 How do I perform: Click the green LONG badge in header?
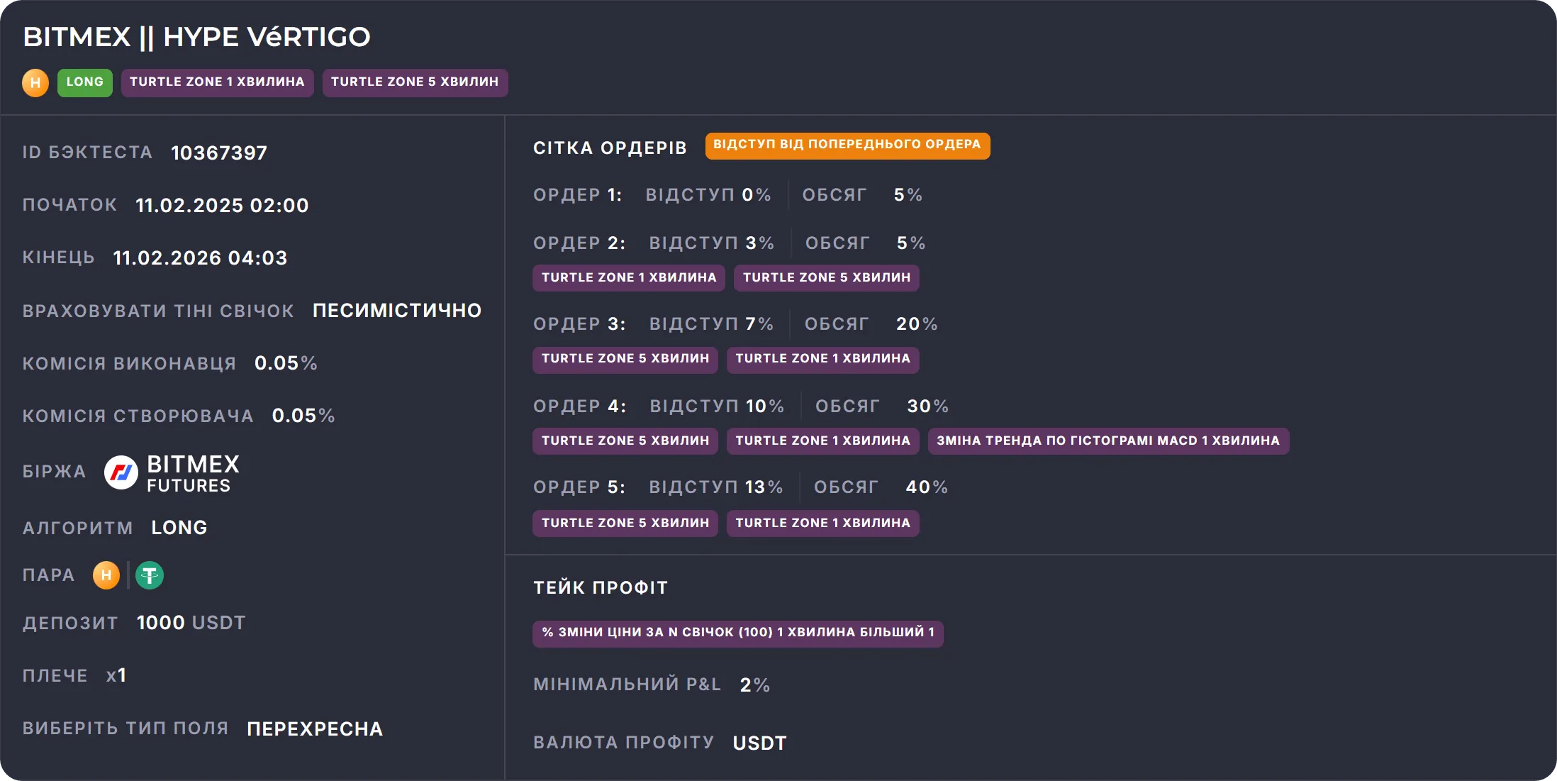click(85, 82)
